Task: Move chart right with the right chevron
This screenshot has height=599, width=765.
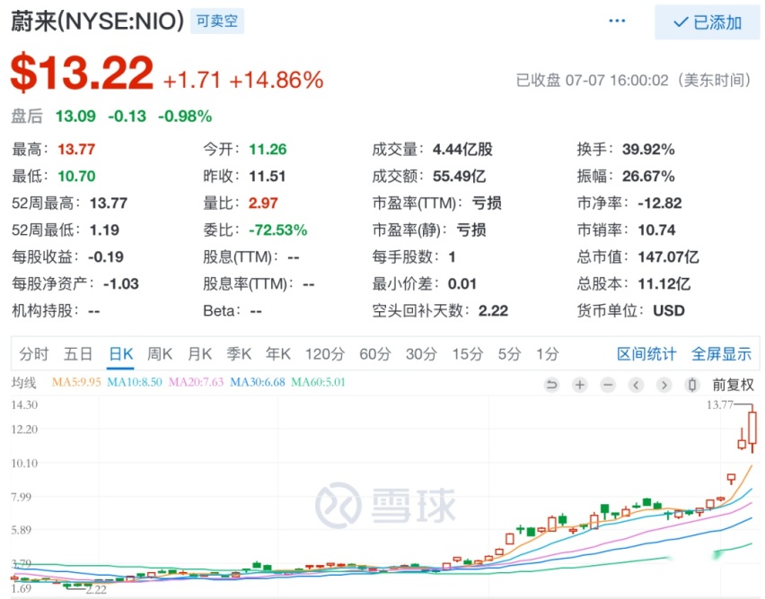Action: pyautogui.click(x=664, y=385)
